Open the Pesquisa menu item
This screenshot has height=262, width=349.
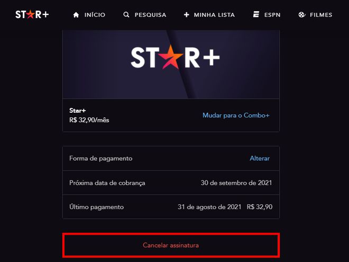coord(145,15)
